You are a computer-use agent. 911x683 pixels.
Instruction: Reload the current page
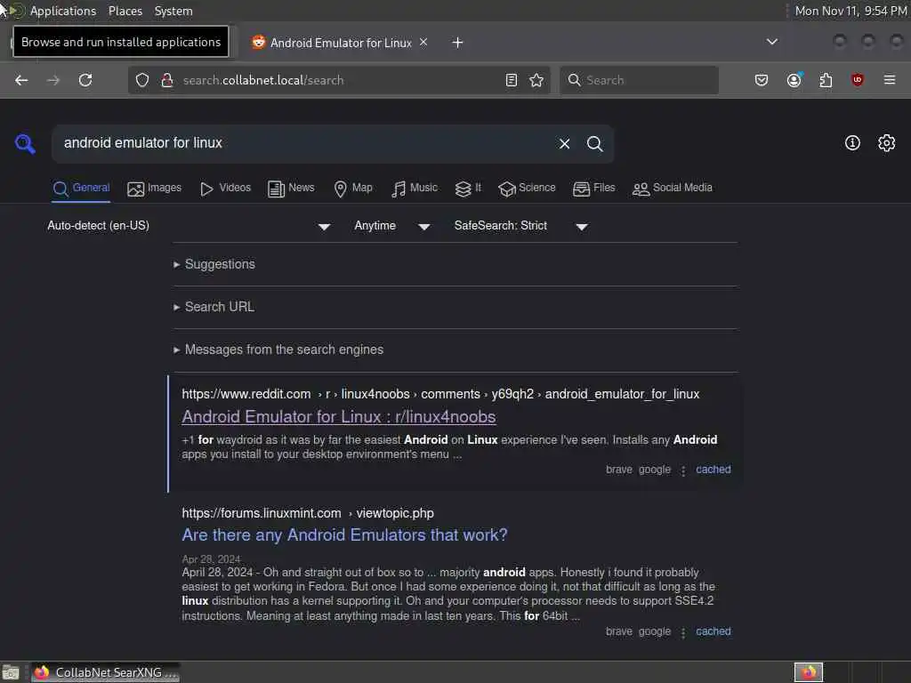85,80
